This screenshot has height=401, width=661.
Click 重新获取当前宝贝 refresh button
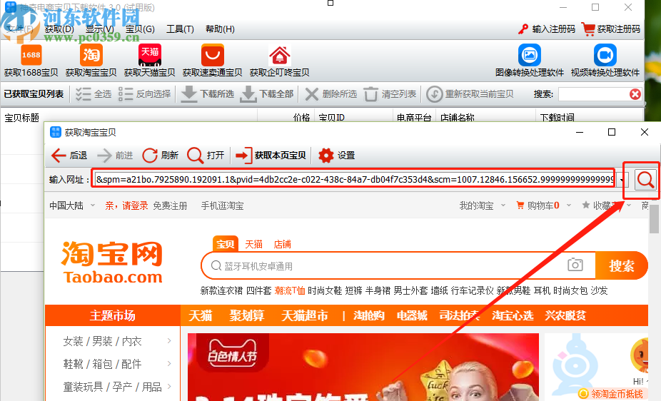pyautogui.click(x=470, y=94)
